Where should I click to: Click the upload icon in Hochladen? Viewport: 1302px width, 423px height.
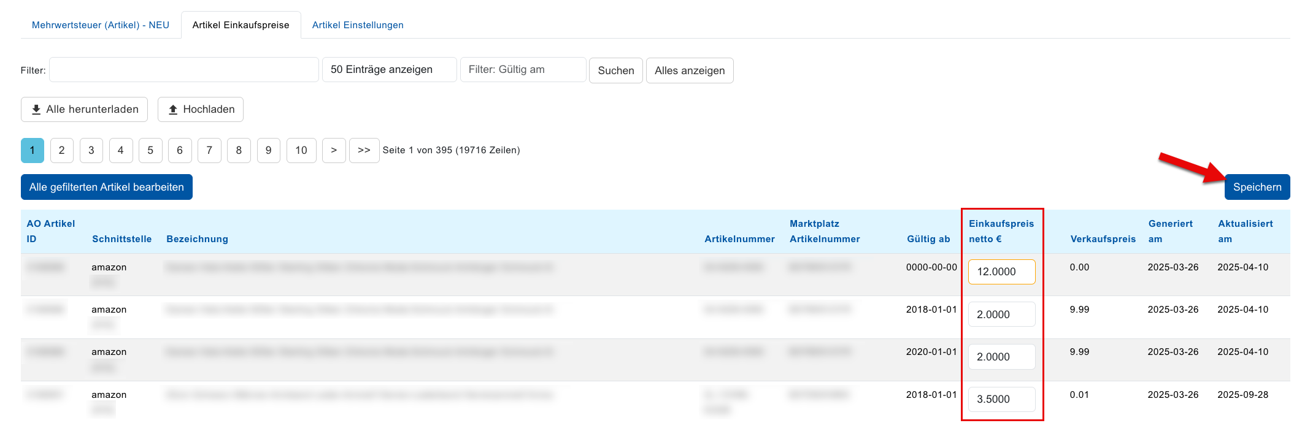click(x=173, y=109)
